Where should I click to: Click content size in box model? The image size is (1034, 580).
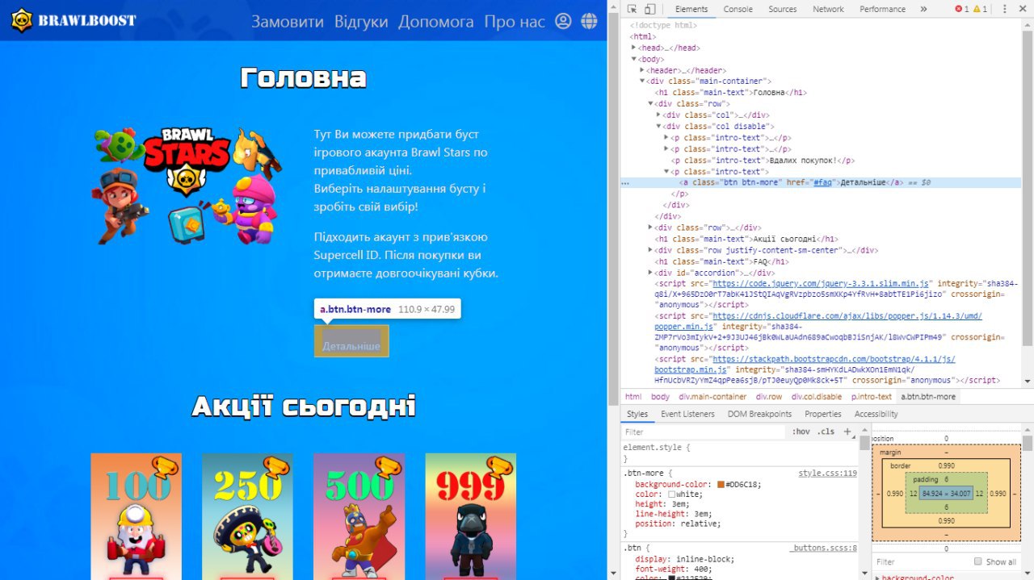[947, 493]
